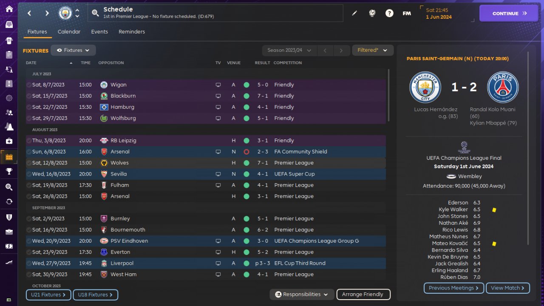Click the View Match button
This screenshot has width=544, height=306.
pyautogui.click(x=507, y=288)
